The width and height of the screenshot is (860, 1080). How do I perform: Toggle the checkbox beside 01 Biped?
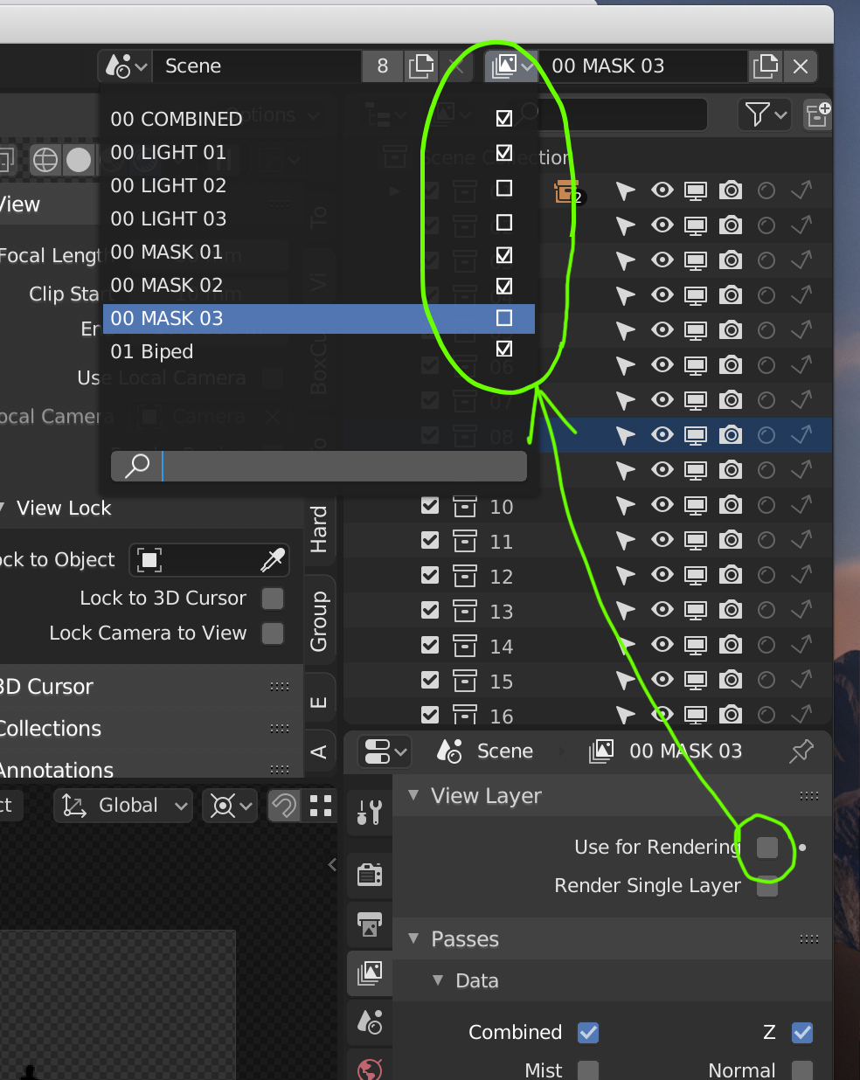tap(504, 349)
